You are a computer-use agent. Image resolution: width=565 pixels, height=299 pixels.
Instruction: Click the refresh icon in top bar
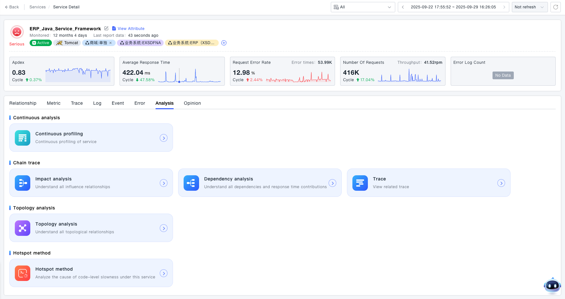[556, 7]
